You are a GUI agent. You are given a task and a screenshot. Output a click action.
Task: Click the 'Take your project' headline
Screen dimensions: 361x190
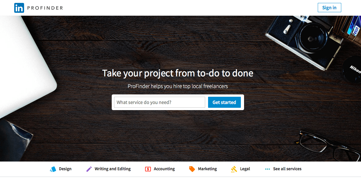(x=178, y=73)
